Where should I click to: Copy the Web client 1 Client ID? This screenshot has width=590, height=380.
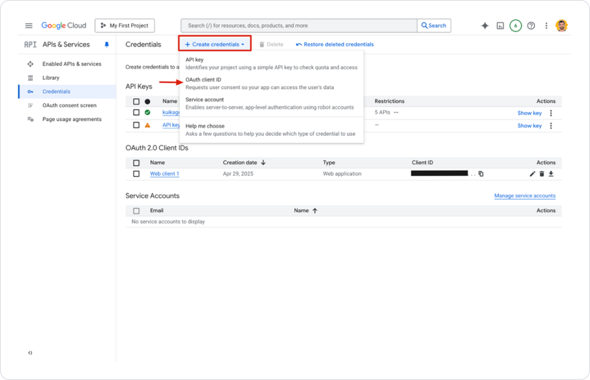click(x=481, y=174)
